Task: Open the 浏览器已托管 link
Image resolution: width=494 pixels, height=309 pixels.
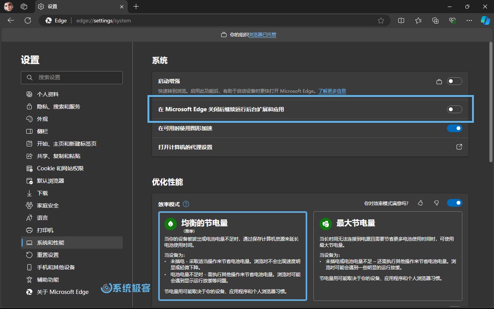Action: (262, 35)
